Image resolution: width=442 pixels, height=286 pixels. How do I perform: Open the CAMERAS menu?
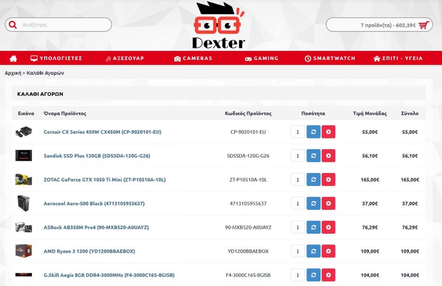pyautogui.click(x=193, y=58)
